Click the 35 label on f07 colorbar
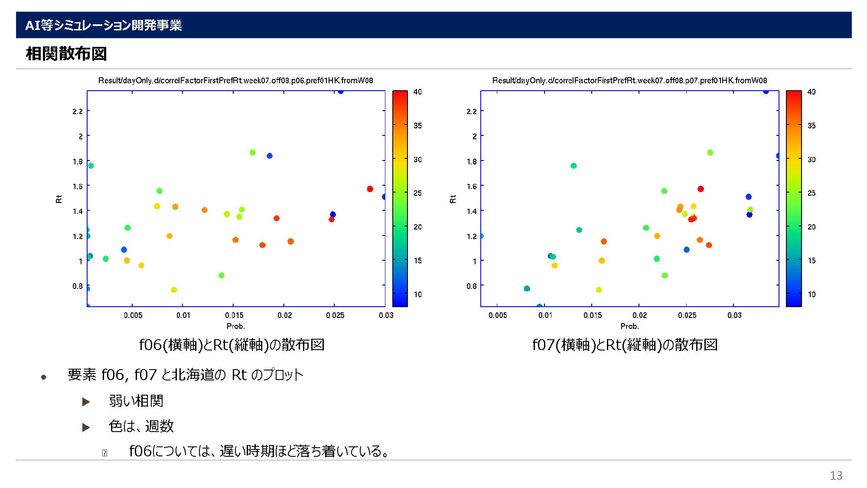This screenshot has width=867, height=488. (812, 126)
